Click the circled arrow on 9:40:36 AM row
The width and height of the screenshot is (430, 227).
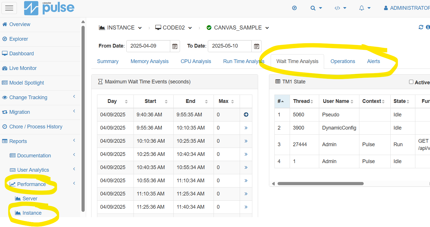click(x=246, y=115)
